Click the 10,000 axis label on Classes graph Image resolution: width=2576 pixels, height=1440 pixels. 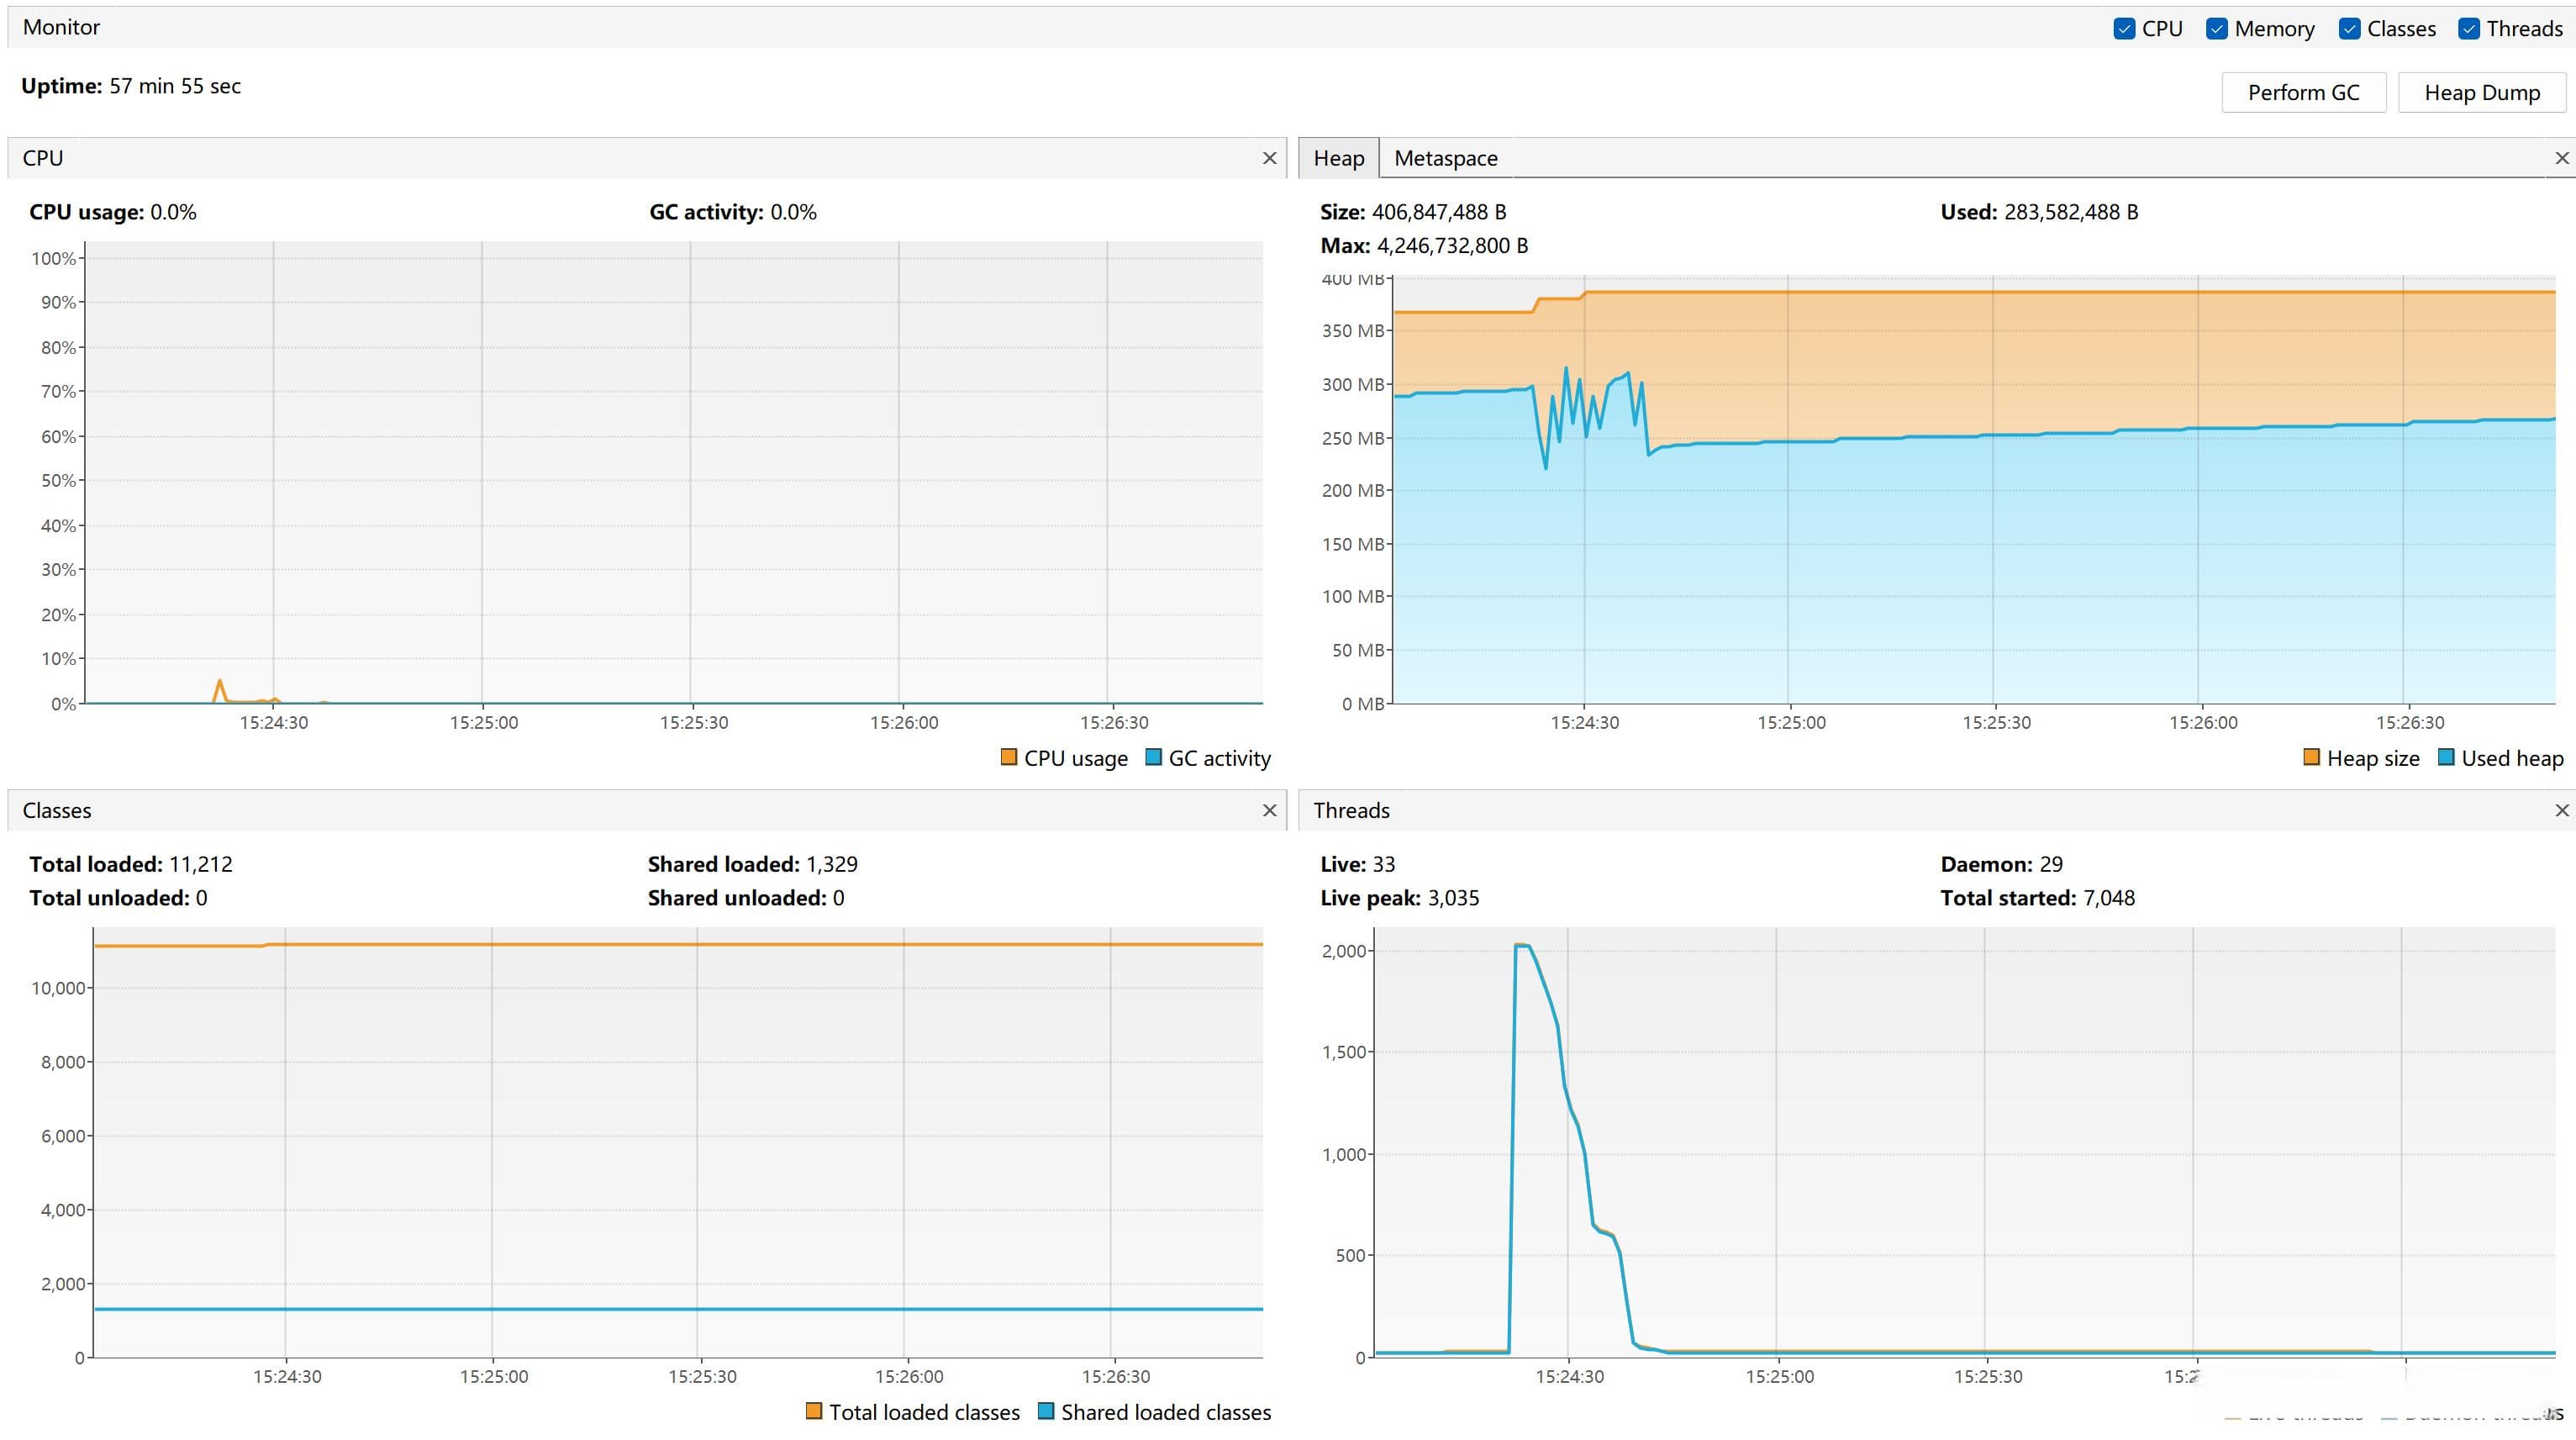click(x=59, y=988)
